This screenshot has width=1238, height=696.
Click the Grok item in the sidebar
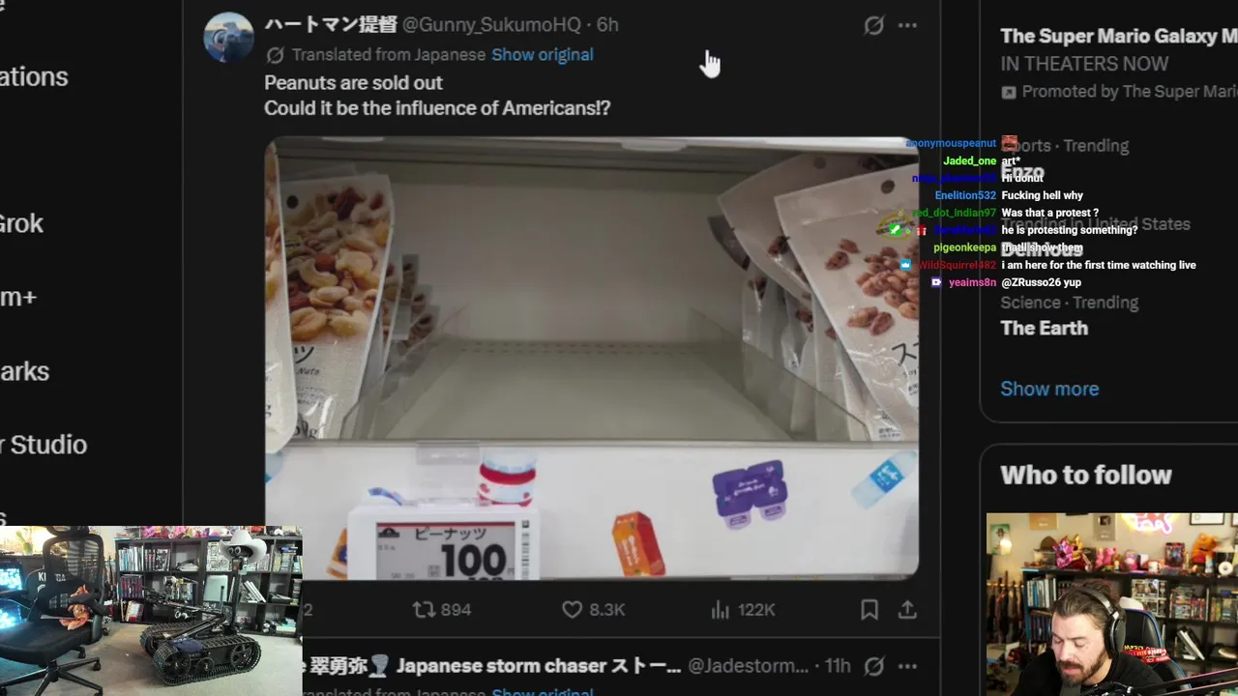pyautogui.click(x=21, y=223)
